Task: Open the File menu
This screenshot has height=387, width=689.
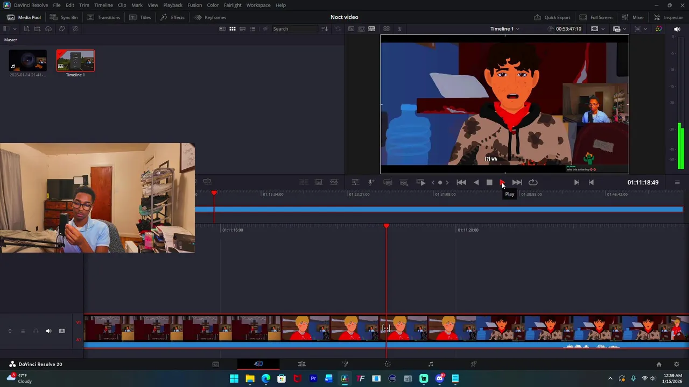Action: coord(57,5)
